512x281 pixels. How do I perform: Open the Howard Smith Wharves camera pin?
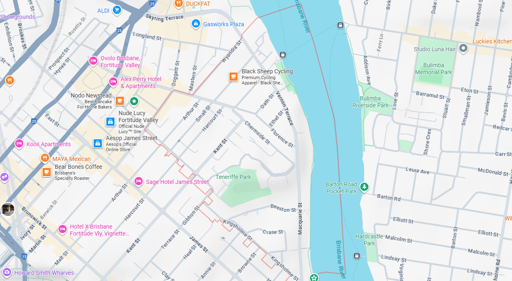click(7, 272)
